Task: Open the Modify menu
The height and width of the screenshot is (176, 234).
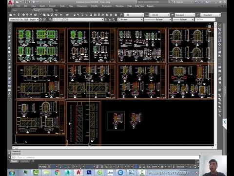Action: (94, 6)
